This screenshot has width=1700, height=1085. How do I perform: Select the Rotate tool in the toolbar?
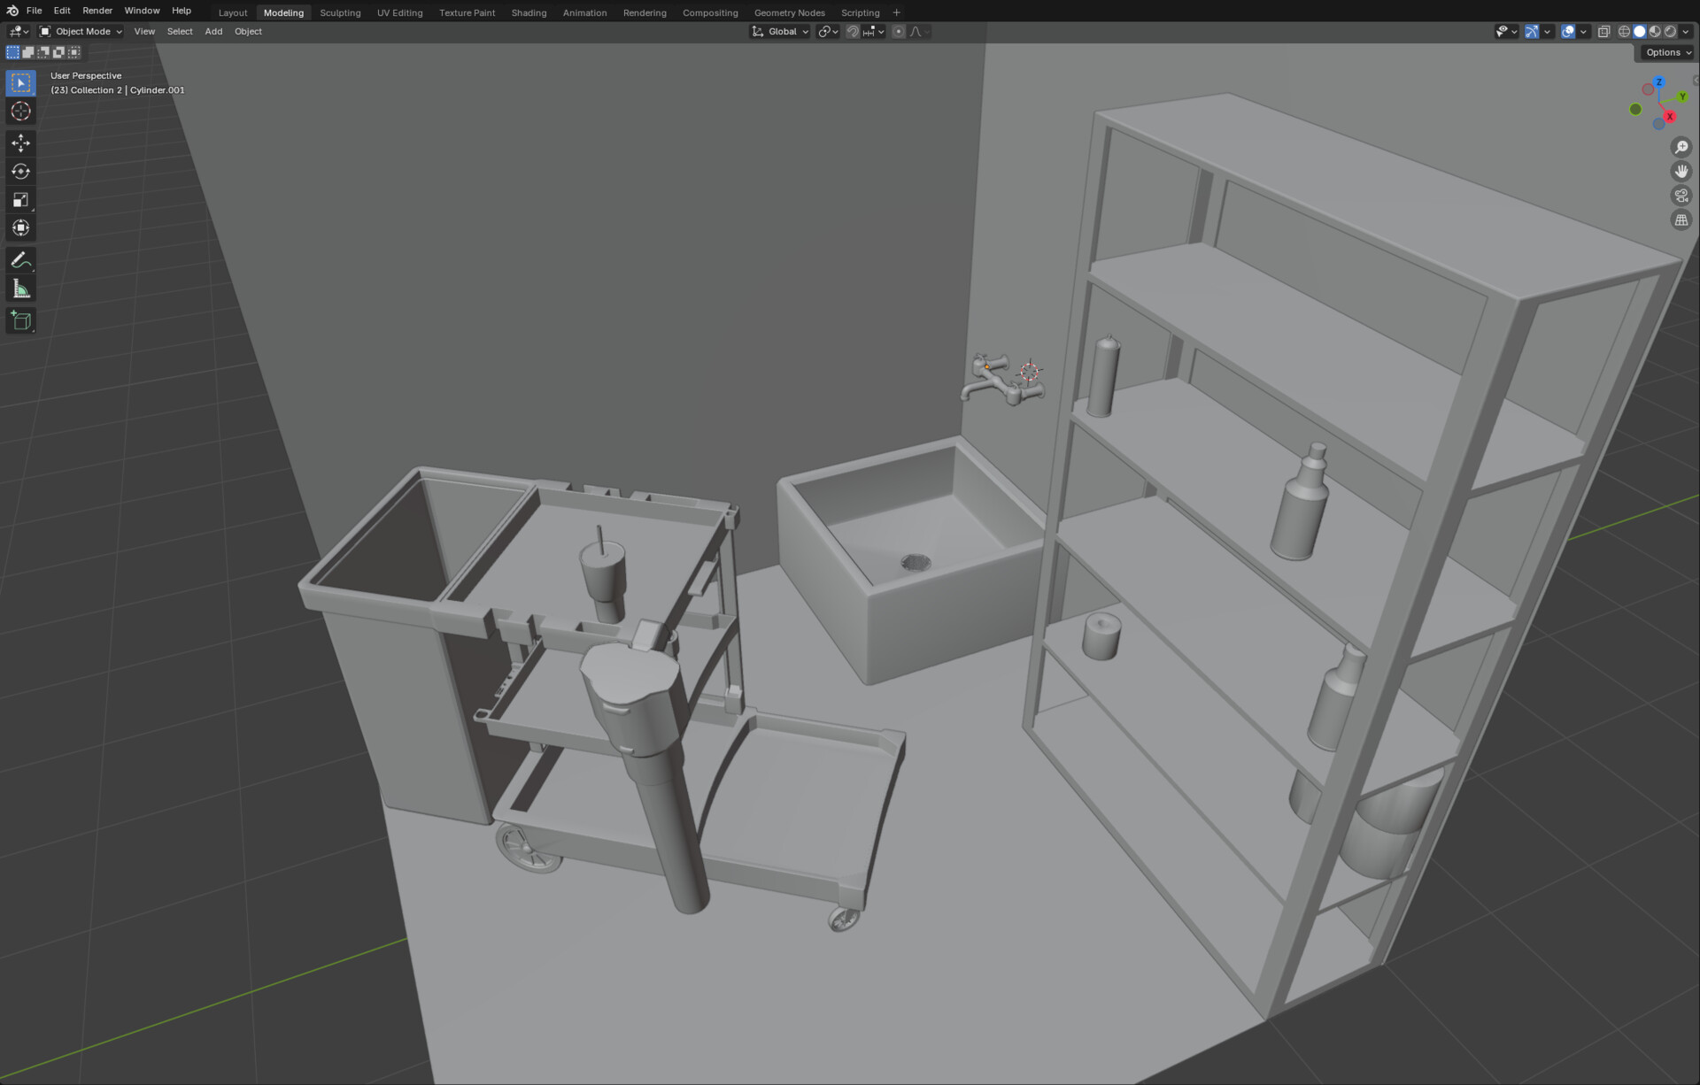click(19, 172)
